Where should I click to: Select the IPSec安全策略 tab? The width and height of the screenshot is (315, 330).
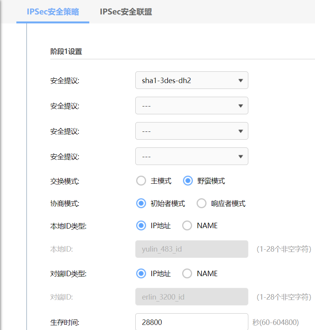pos(53,12)
